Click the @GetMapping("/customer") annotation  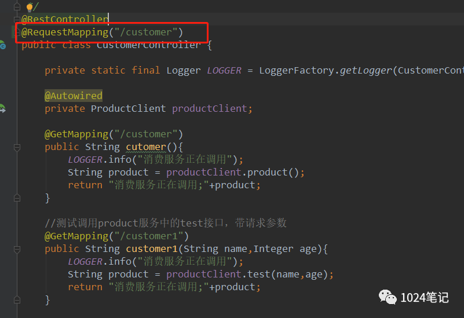click(114, 134)
